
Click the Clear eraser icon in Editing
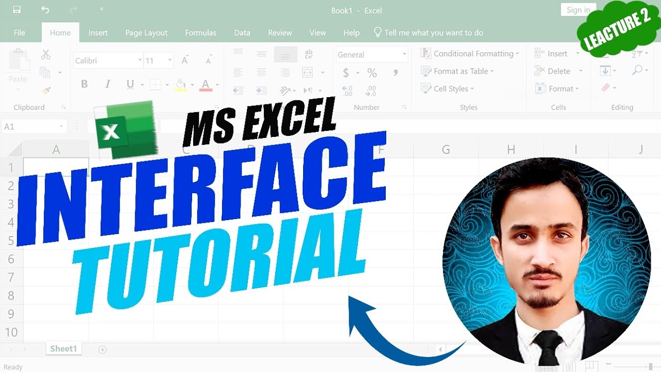(x=606, y=88)
